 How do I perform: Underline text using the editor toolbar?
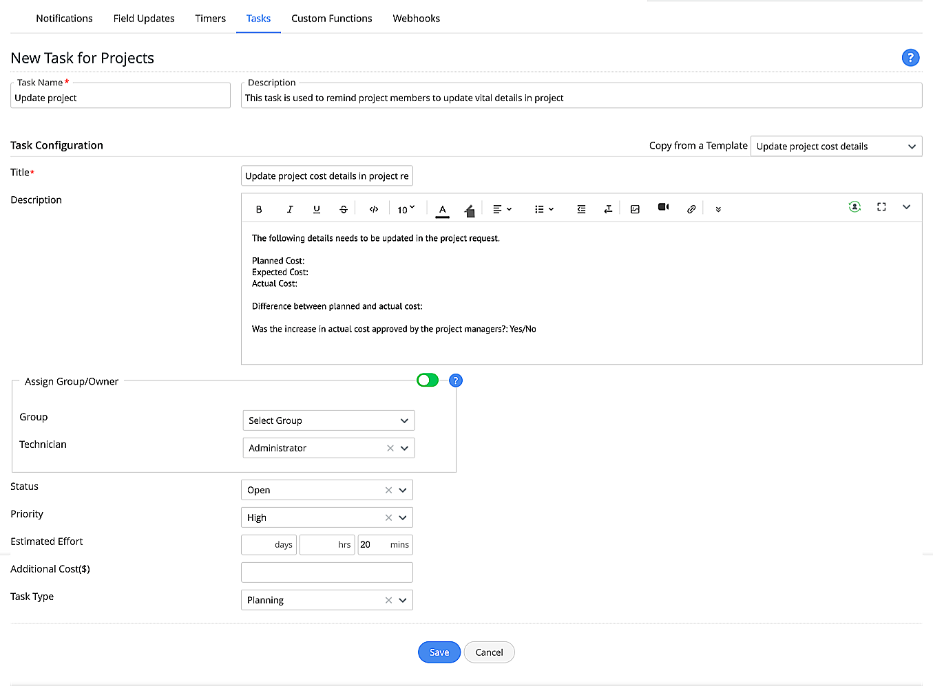[x=317, y=208]
